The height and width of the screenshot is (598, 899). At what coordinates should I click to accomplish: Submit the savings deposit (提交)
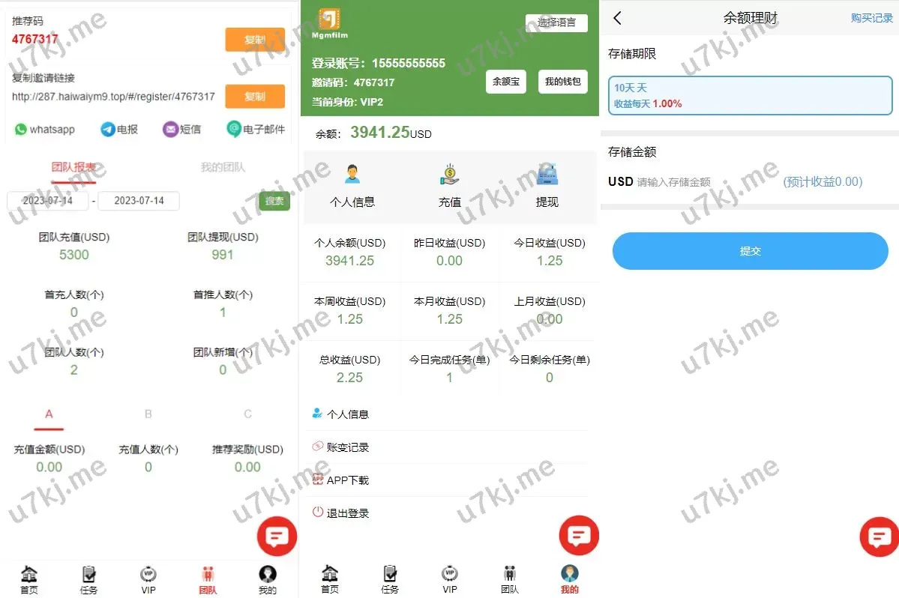pos(750,251)
